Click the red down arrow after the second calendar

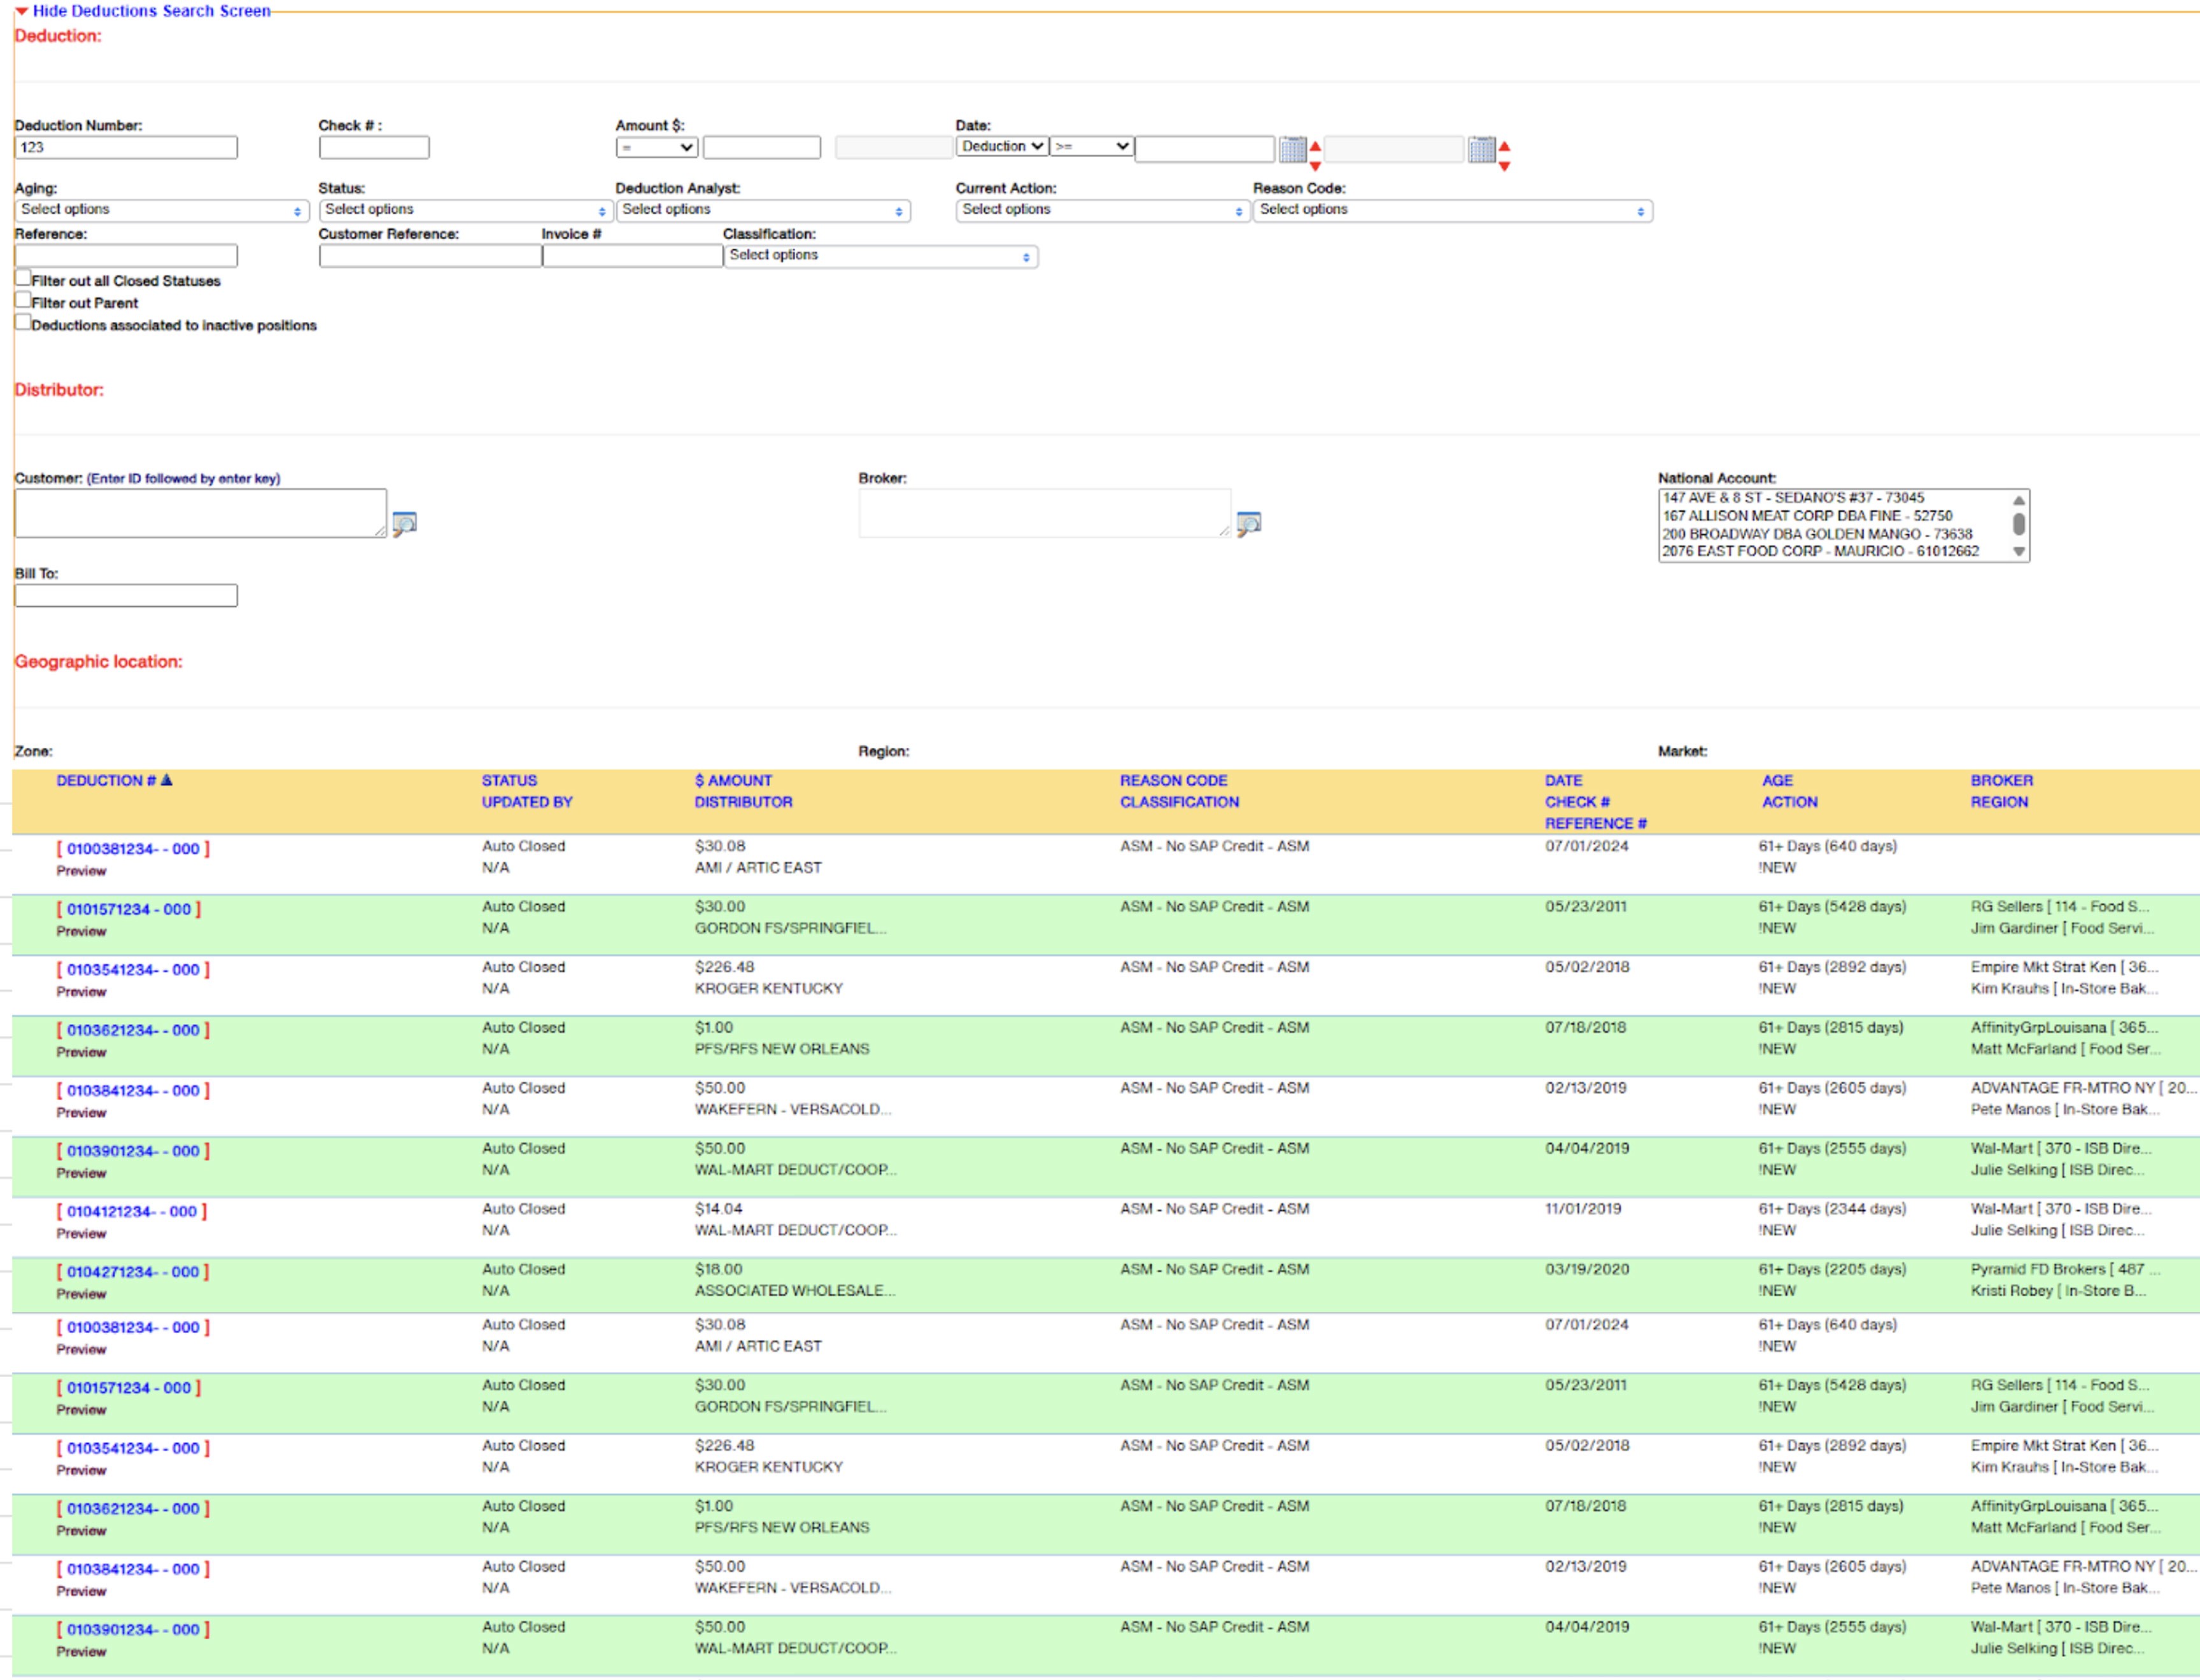coord(1504,167)
